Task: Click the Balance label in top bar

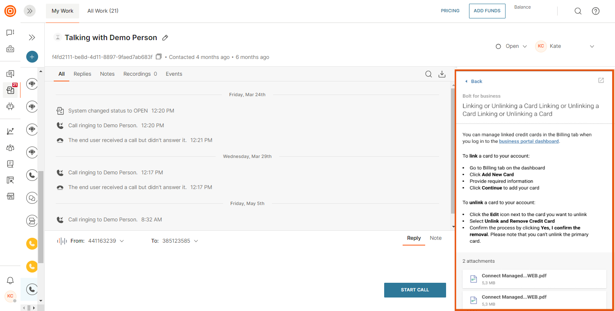Action: click(x=522, y=7)
